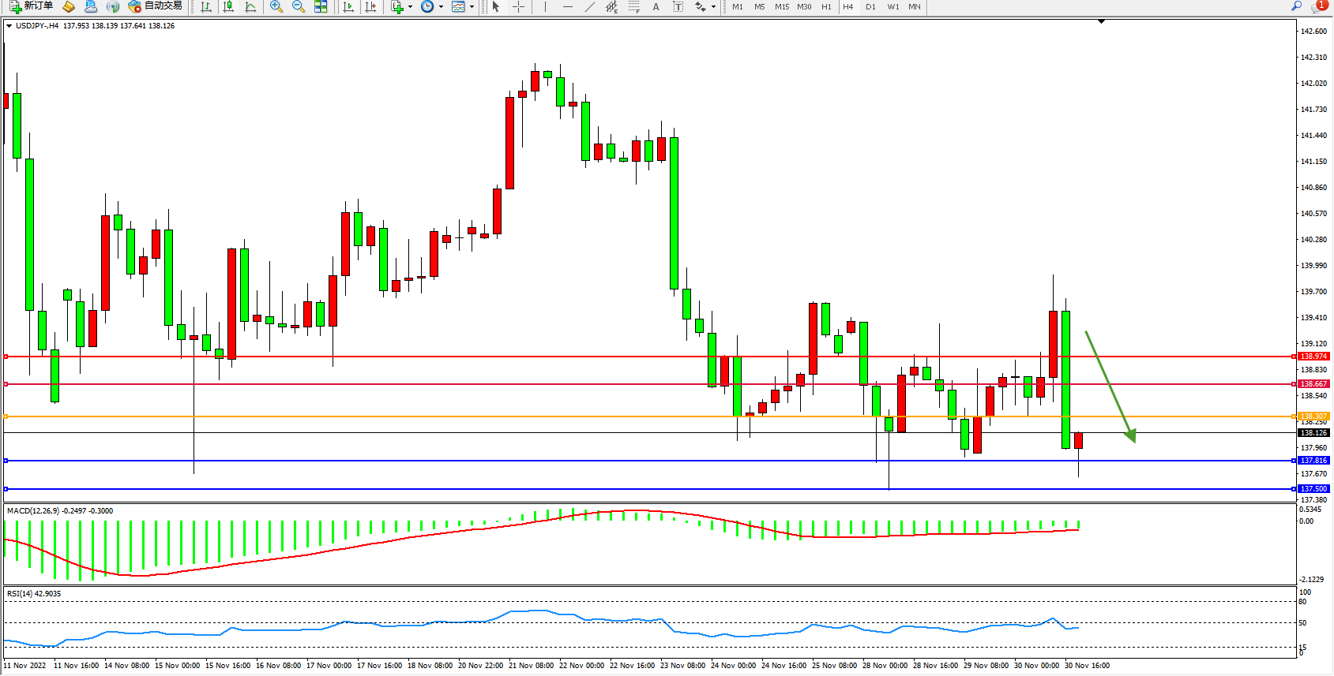Open the periodicity clock dropdown arrow

click(441, 7)
